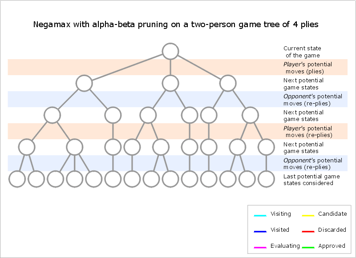Click the magenta Evaluating legend line
The image size is (356, 258).
point(260,247)
